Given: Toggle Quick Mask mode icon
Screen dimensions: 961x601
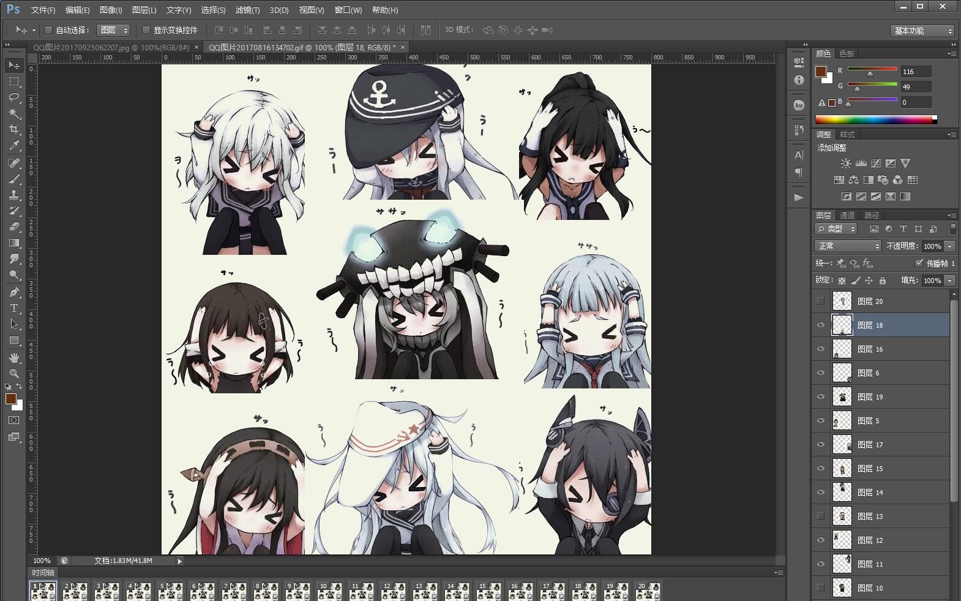Looking at the screenshot, I should pos(14,420).
